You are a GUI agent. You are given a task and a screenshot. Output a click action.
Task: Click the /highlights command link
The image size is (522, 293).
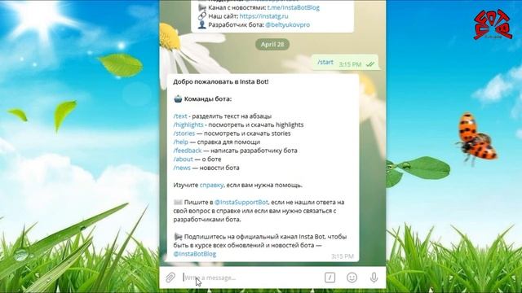coord(188,125)
